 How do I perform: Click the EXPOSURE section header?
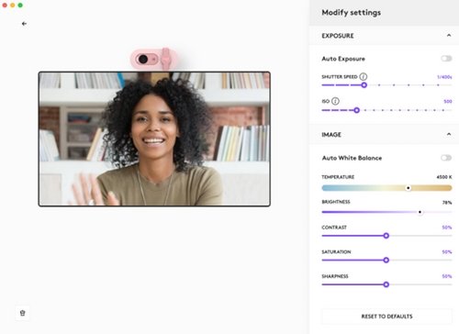(x=384, y=36)
